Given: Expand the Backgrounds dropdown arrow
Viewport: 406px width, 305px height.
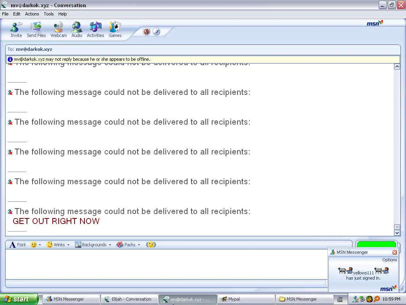Looking at the screenshot, I should point(110,245).
